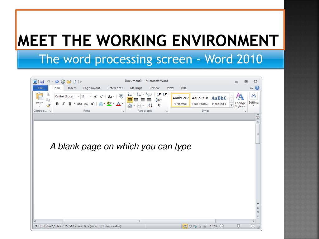This screenshot has width=319, height=239.
Task: Click the Subscript icon
Action: tap(86, 104)
